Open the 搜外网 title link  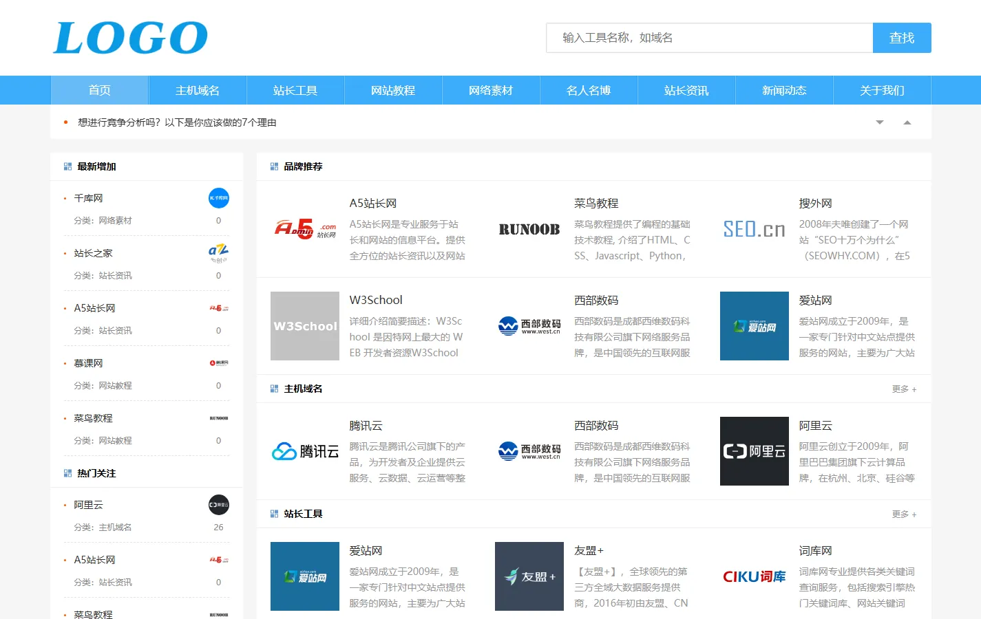pos(815,204)
